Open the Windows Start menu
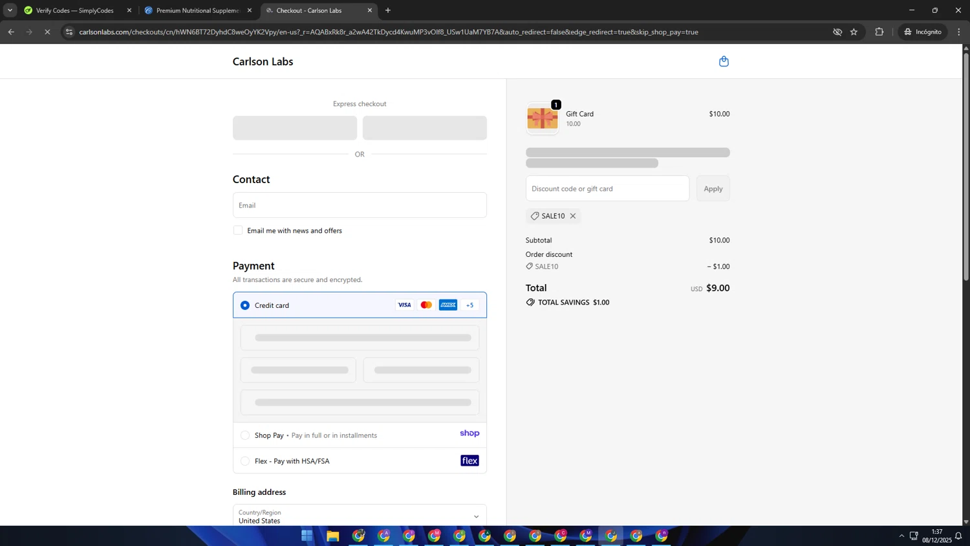 (x=307, y=536)
